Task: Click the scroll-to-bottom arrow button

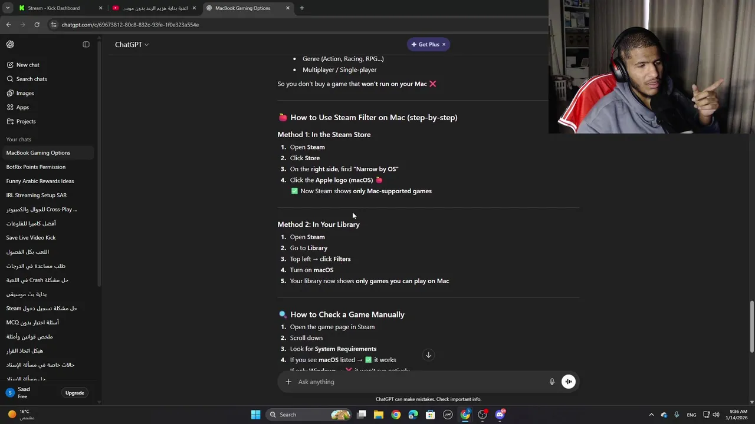Action: pyautogui.click(x=429, y=355)
